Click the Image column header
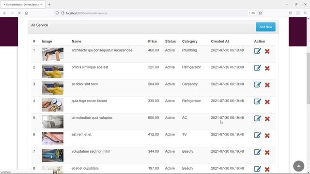Screen dimensions: 310x174 [x=47, y=41]
